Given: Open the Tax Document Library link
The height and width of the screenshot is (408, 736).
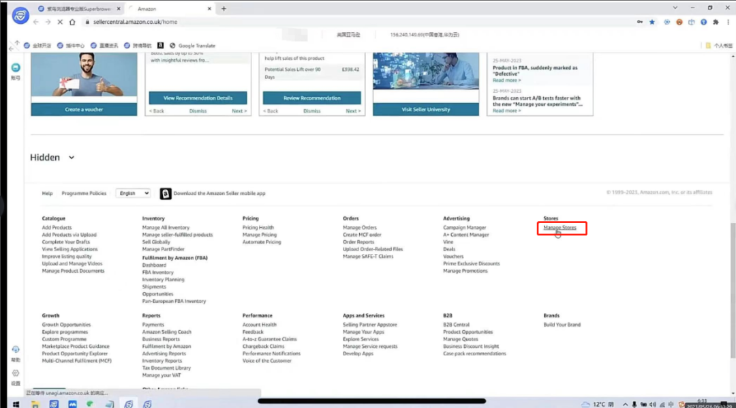Looking at the screenshot, I should click(x=167, y=368).
